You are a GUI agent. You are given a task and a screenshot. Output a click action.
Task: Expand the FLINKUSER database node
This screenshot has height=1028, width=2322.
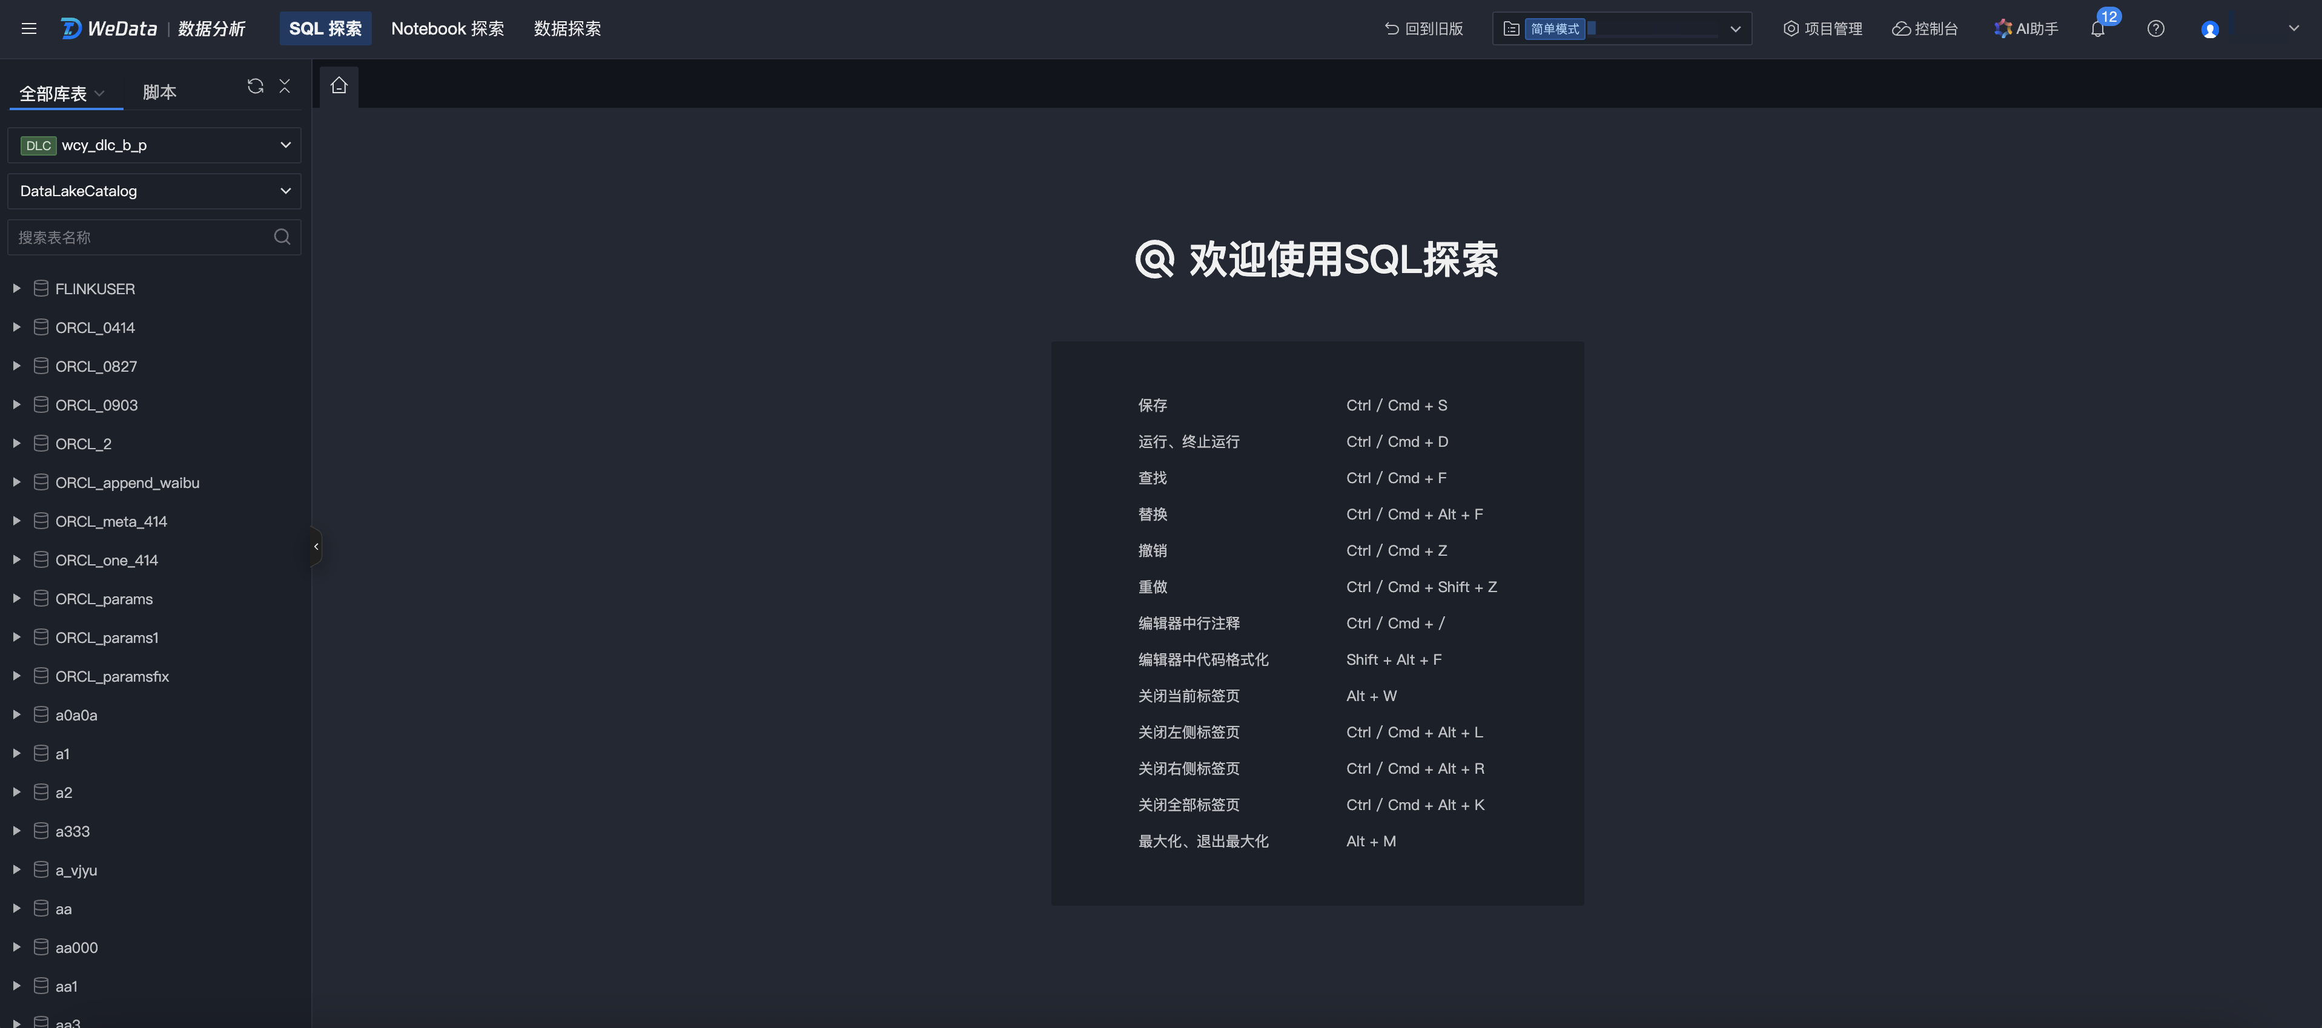[x=16, y=288]
